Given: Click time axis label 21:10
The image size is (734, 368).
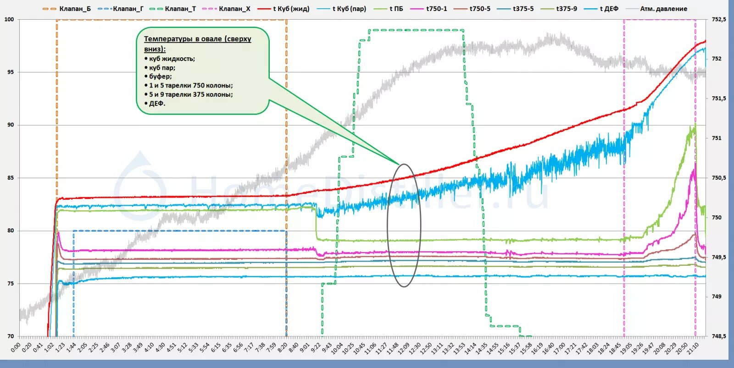Looking at the screenshot, I should pyautogui.click(x=693, y=348).
